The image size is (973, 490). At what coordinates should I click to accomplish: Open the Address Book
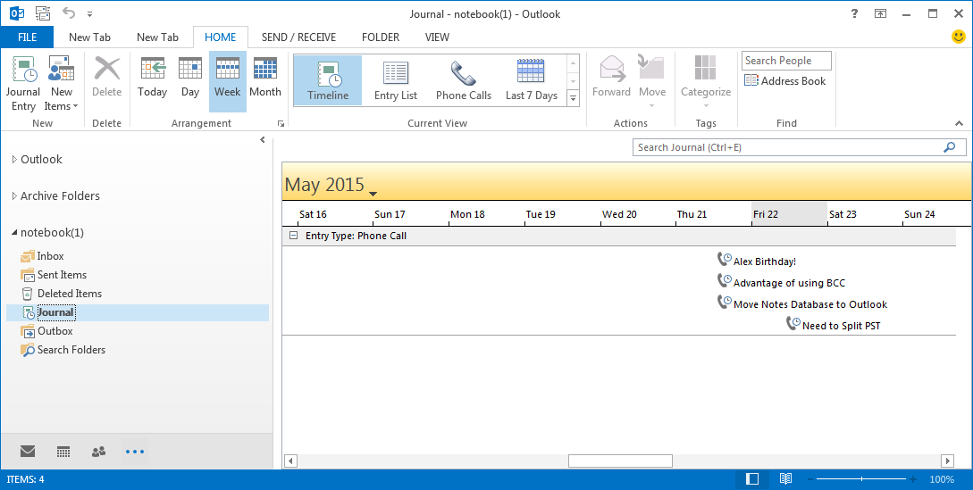[785, 80]
